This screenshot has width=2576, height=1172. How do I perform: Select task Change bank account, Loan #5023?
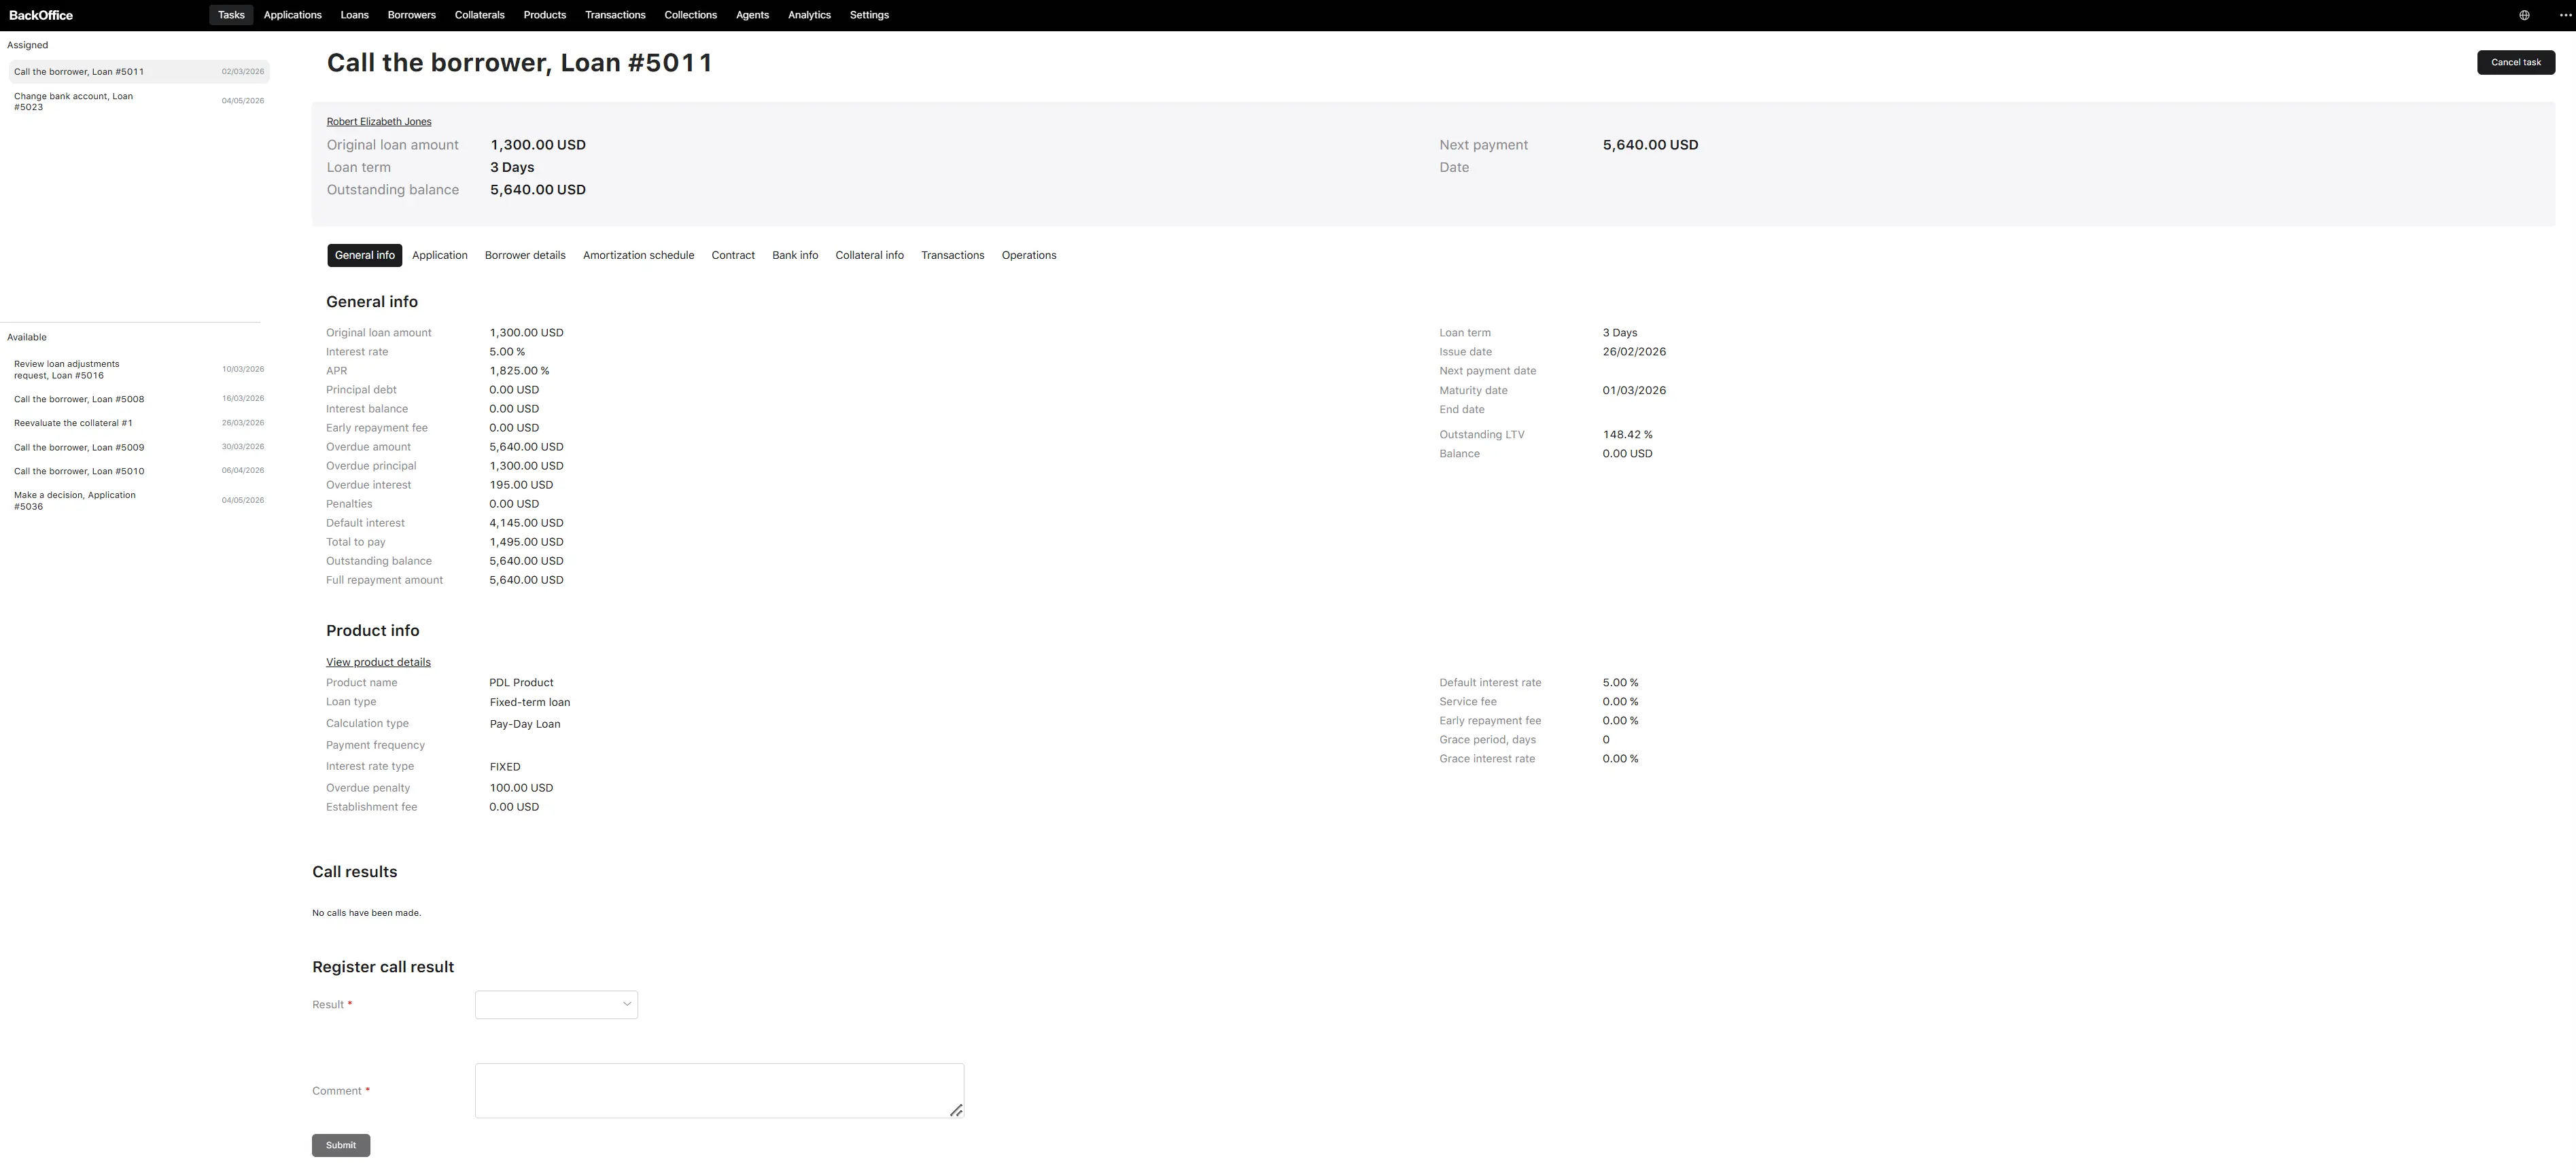(x=139, y=101)
